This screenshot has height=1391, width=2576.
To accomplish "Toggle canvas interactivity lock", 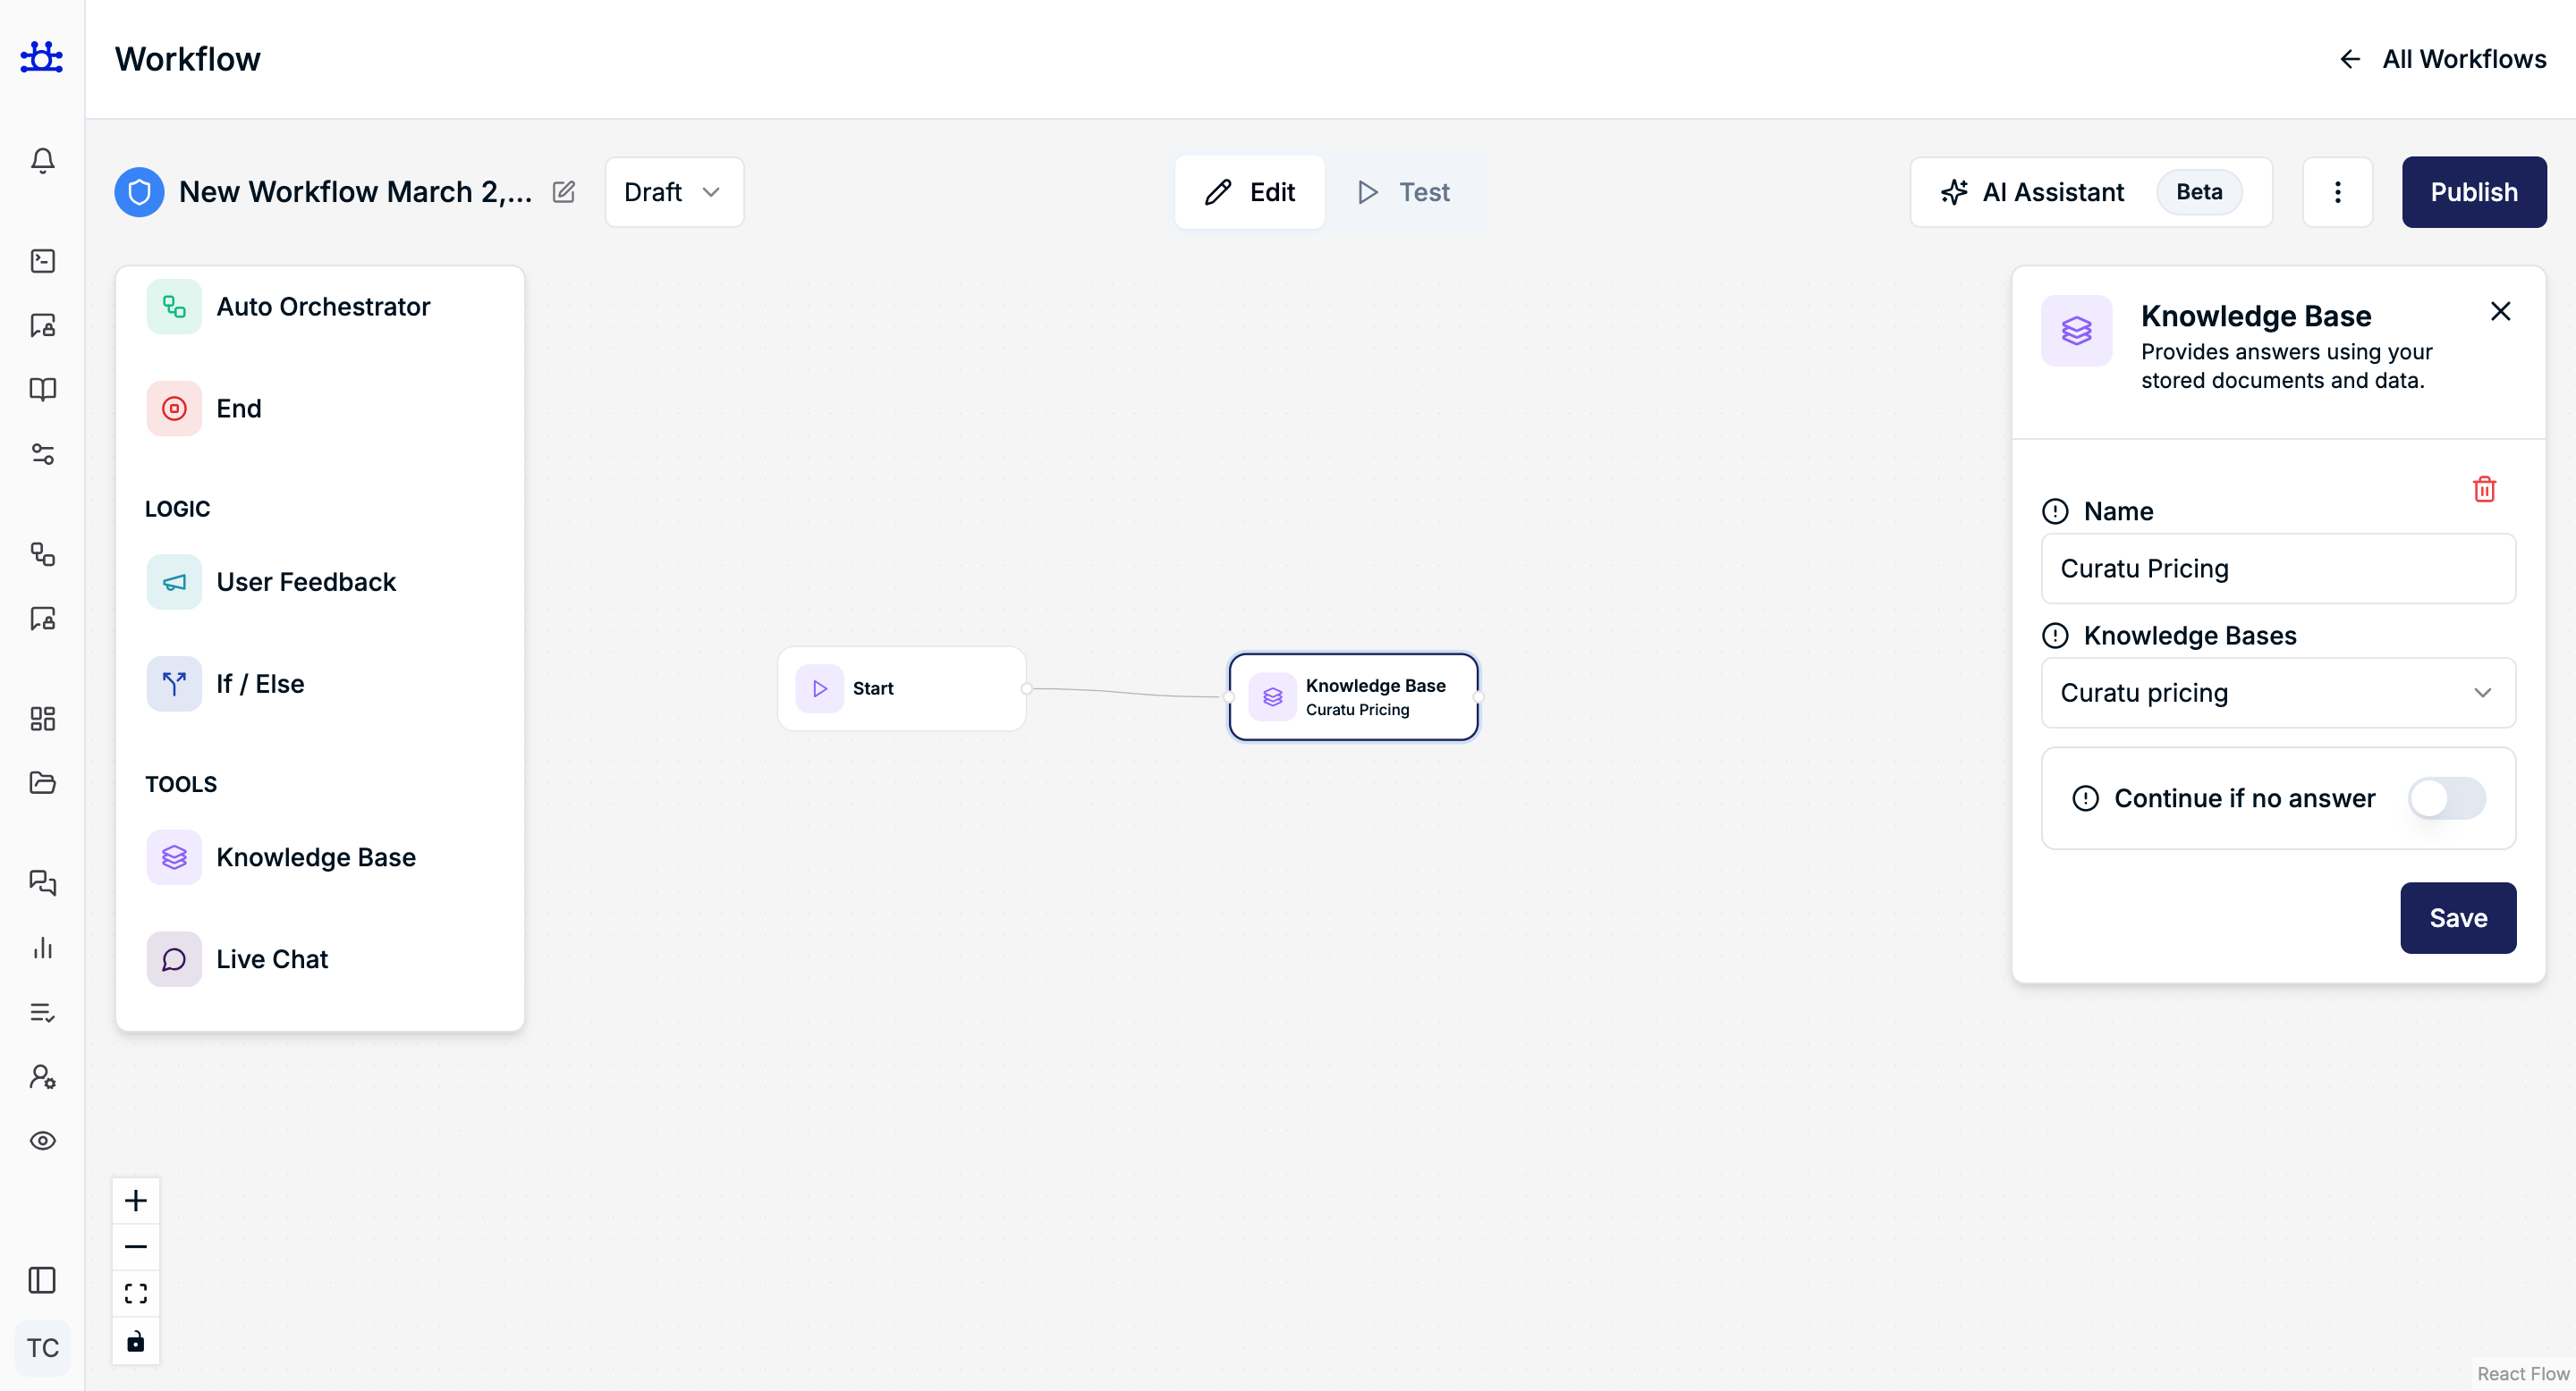I will coord(136,1341).
